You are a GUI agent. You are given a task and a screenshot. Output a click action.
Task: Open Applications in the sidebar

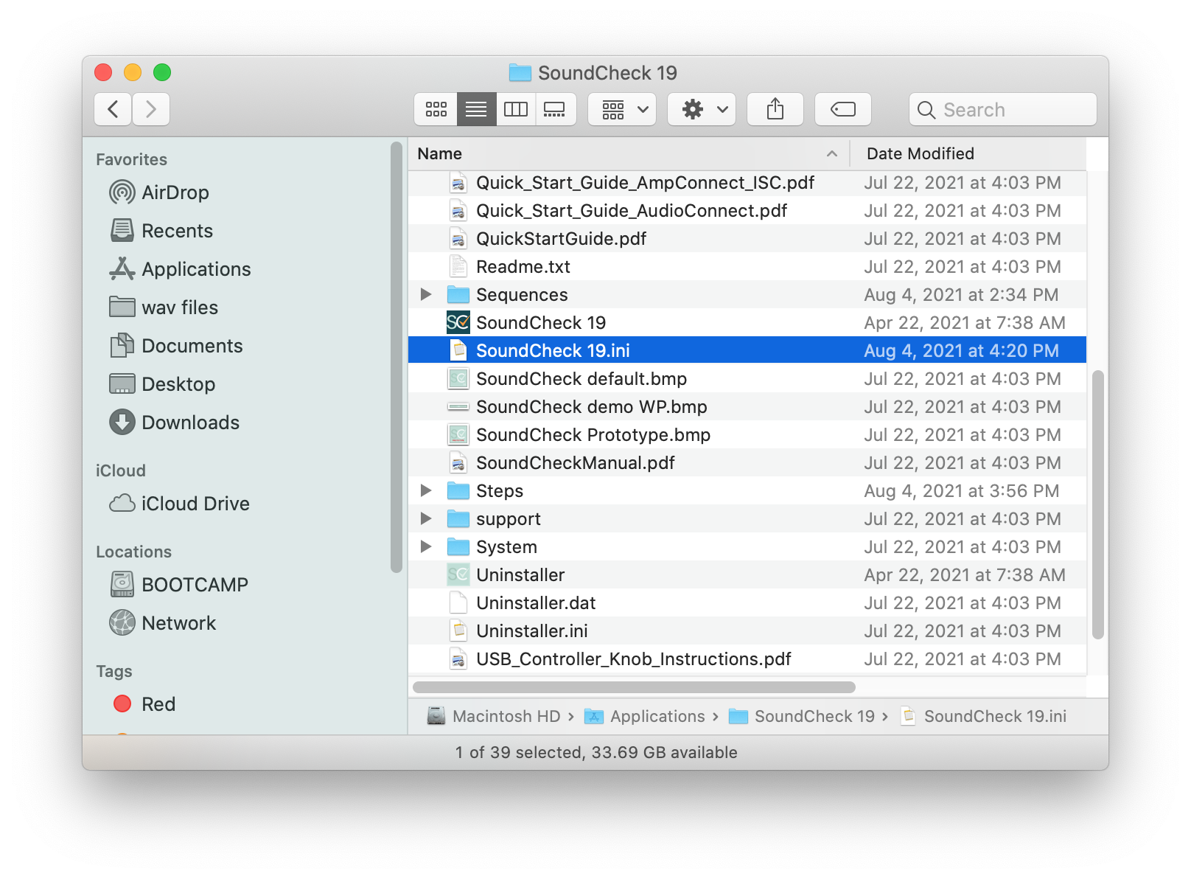click(180, 269)
